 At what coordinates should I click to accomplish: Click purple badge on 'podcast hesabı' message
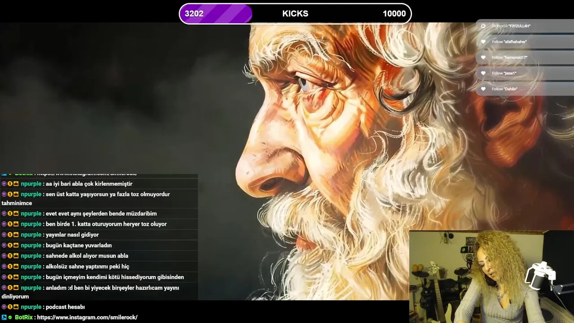(x=4, y=307)
